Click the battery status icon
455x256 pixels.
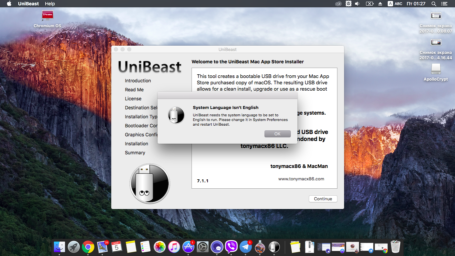pos(370,4)
